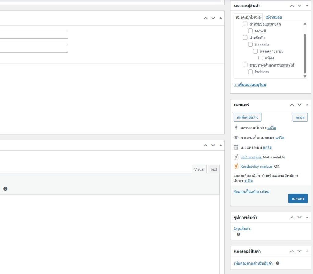Click the บันทึกฉบับร่าง save draft button
Image resolution: width=313 pixels, height=274 pixels.
point(247,117)
